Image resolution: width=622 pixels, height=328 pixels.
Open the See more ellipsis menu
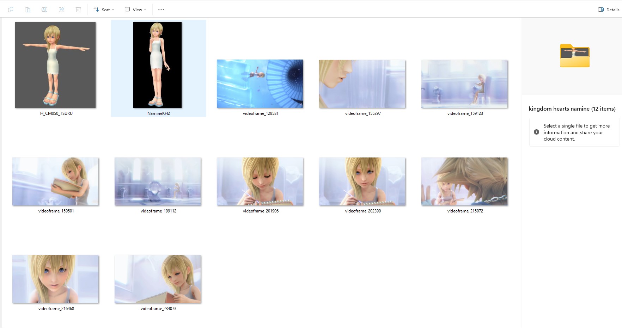(161, 10)
